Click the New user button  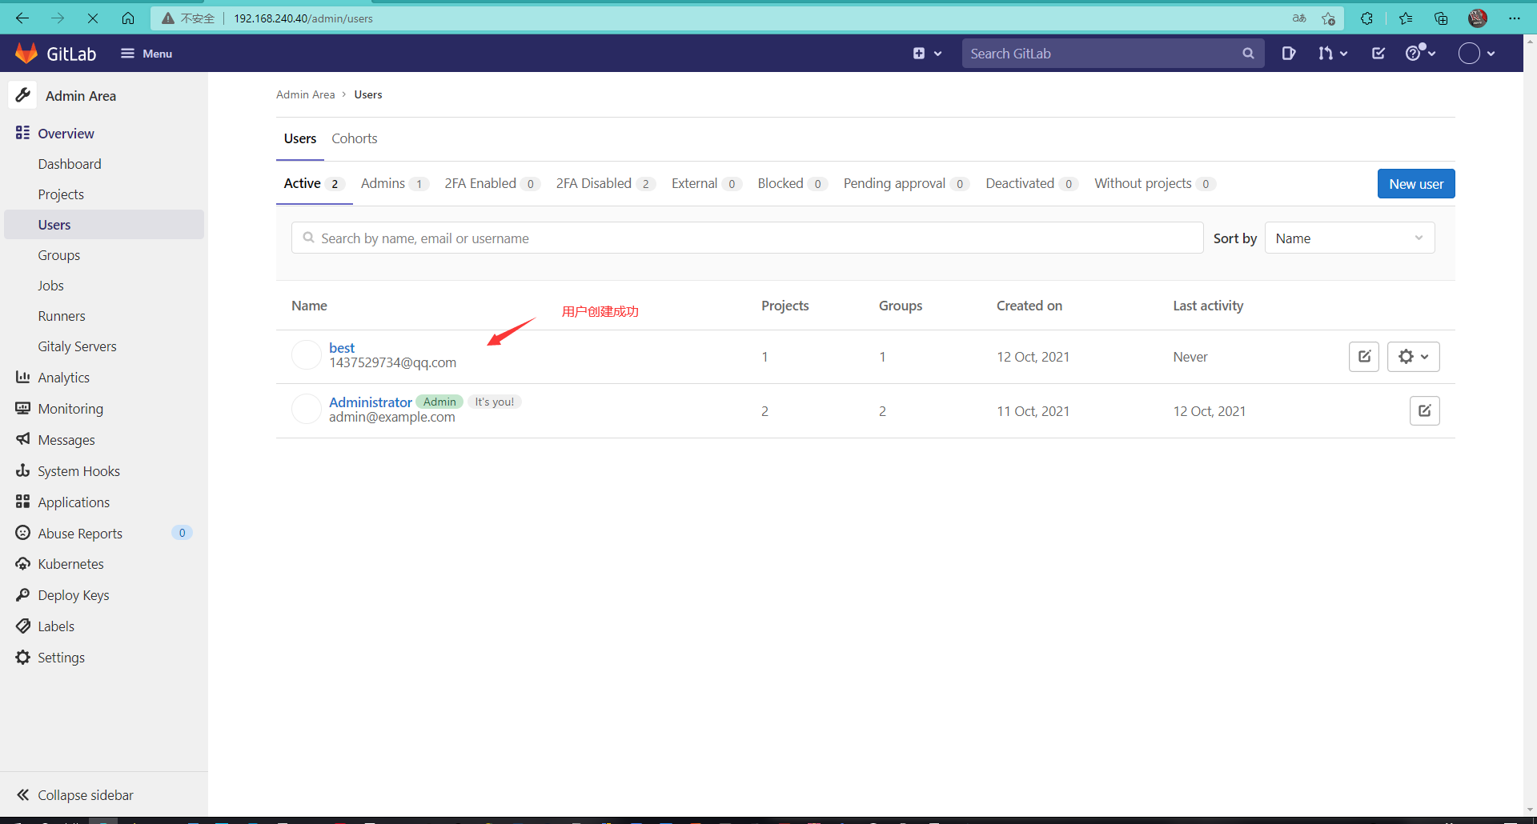click(x=1415, y=183)
